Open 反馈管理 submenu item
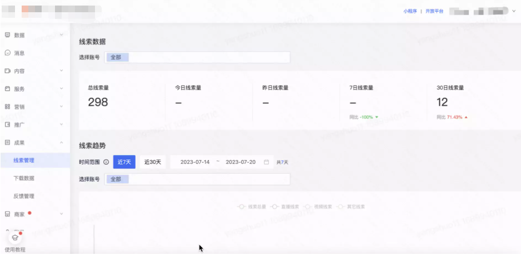This screenshot has height=255, width=521. pos(24,196)
